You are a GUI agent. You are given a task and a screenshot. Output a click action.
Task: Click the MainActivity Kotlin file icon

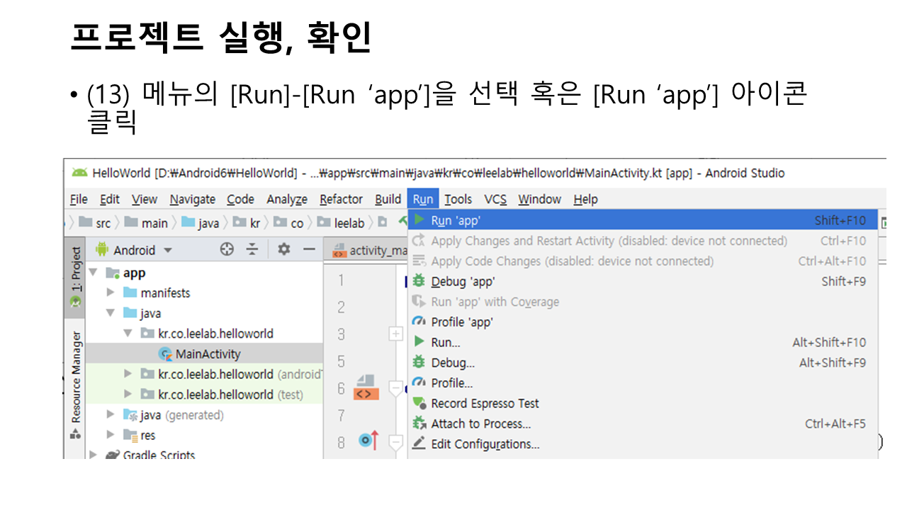pyautogui.click(x=166, y=354)
